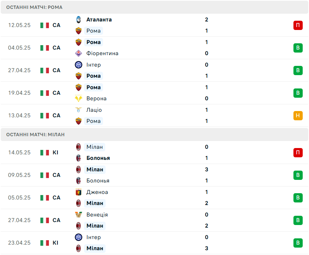Click the Atalanta club logo
The width and height of the screenshot is (309, 255).
tap(79, 20)
